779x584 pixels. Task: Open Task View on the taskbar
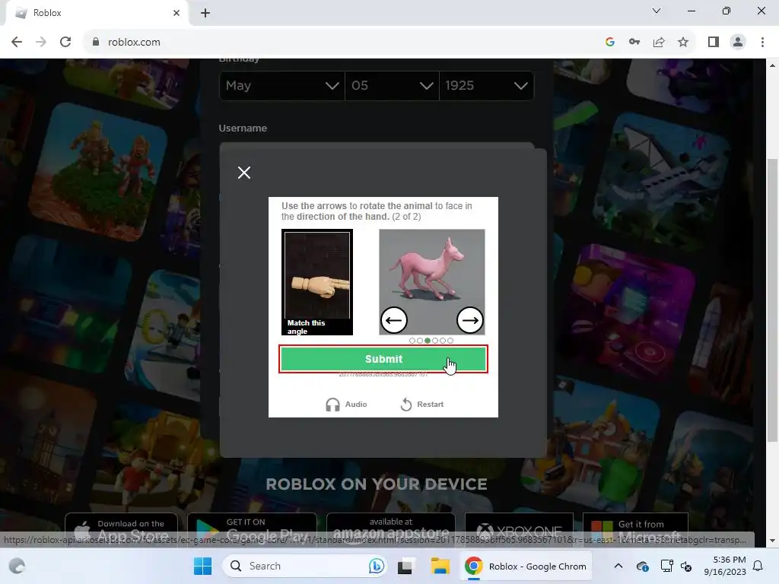click(406, 566)
